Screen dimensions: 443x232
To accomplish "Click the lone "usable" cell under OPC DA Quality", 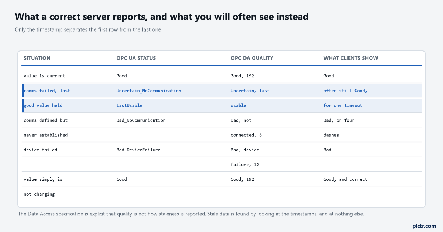I will 238,105.
